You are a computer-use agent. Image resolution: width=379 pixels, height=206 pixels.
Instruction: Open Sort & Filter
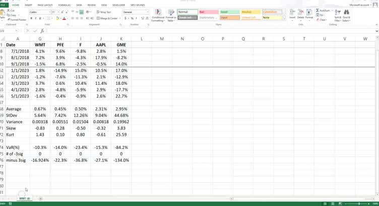point(338,16)
